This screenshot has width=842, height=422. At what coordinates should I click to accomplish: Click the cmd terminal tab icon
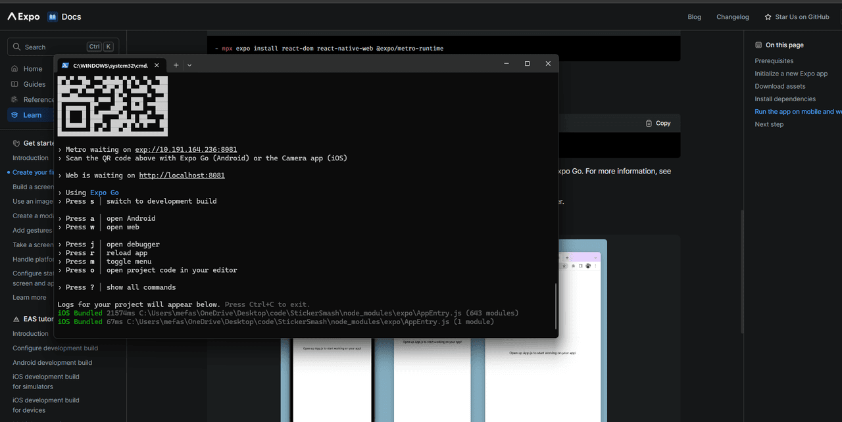(x=65, y=65)
